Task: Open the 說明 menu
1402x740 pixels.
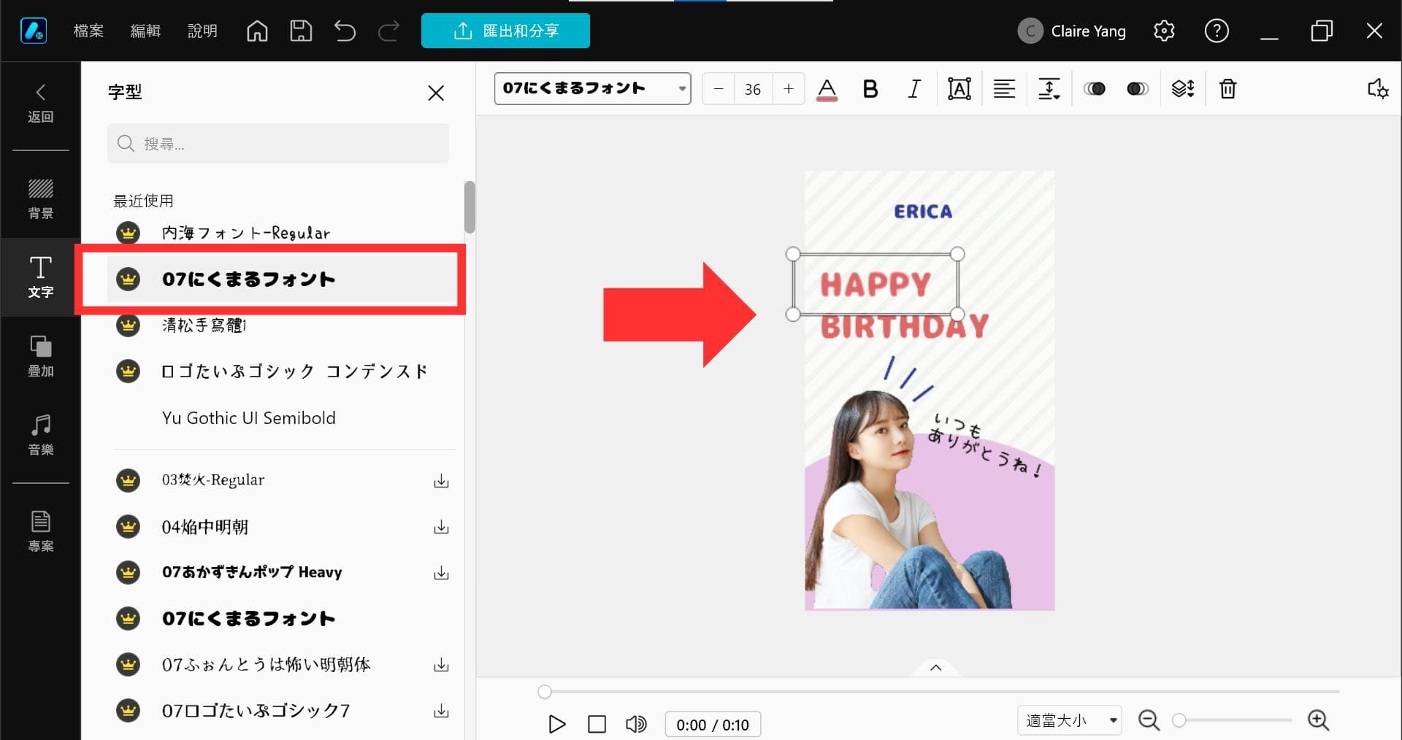Action: (202, 31)
